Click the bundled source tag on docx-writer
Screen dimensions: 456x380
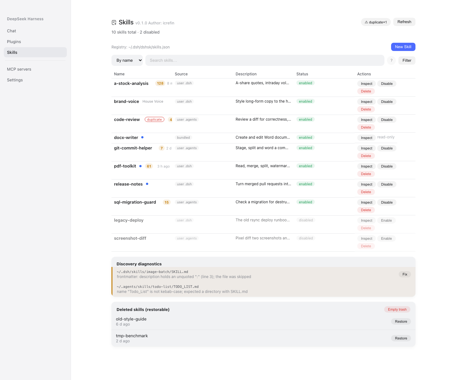tap(183, 137)
